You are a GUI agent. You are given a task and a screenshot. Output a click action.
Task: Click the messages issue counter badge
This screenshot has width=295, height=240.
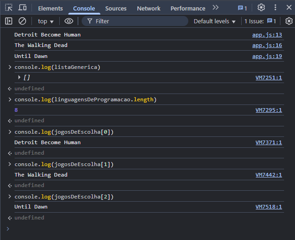(243, 8)
